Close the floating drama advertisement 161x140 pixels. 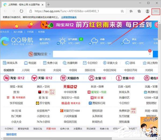[x=156, y=119]
